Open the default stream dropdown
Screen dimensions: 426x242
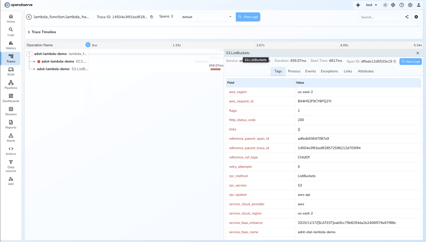pos(207,17)
